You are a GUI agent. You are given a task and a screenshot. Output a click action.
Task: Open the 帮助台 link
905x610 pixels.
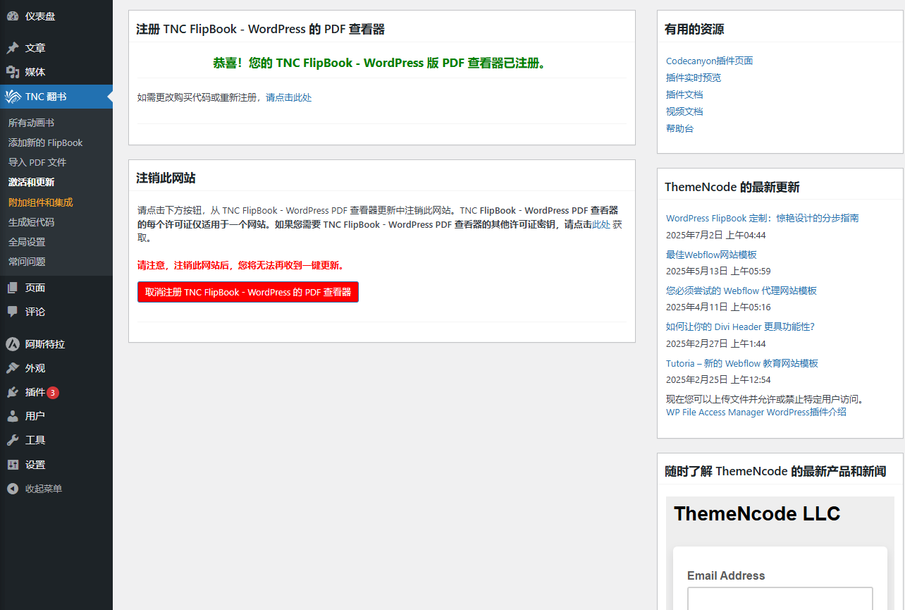(679, 128)
